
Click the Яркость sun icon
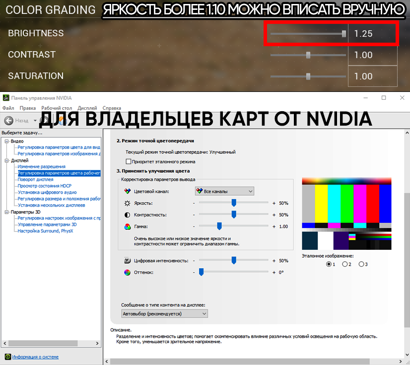coord(127,203)
